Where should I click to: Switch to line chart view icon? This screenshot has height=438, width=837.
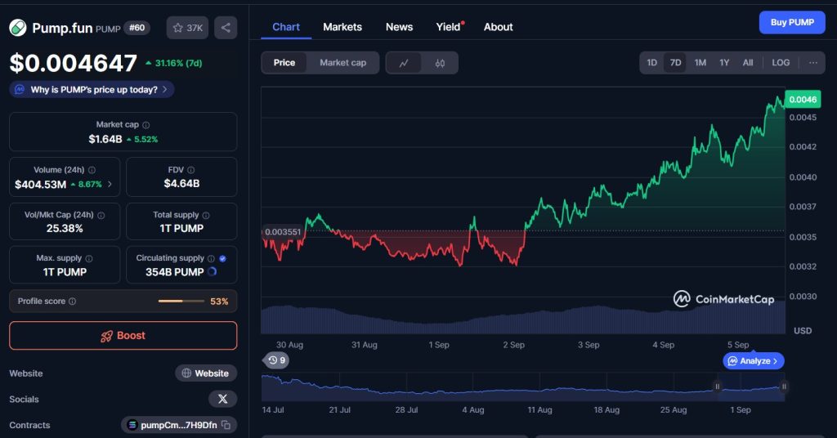tap(404, 63)
